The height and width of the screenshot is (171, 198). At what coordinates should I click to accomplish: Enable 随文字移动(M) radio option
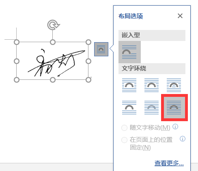coord(124,128)
